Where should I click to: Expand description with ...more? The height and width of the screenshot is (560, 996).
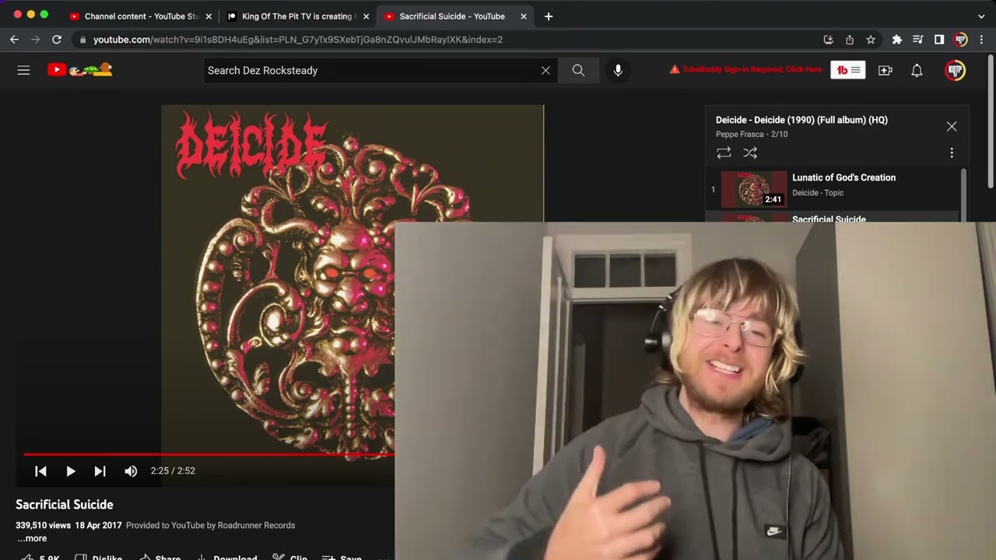point(32,538)
